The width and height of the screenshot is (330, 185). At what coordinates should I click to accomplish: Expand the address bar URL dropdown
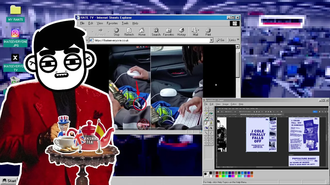(x=211, y=40)
